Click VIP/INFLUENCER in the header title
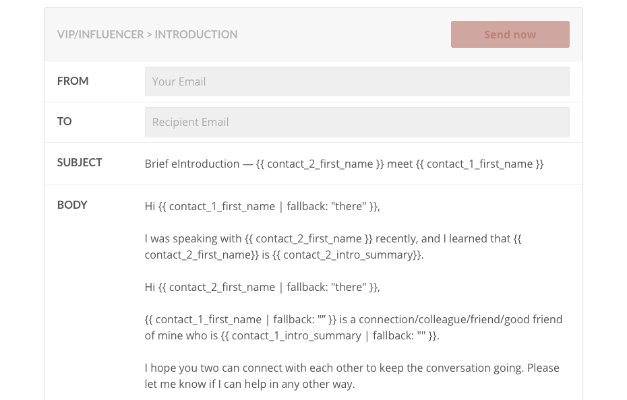The width and height of the screenshot is (627, 400). 100,34
